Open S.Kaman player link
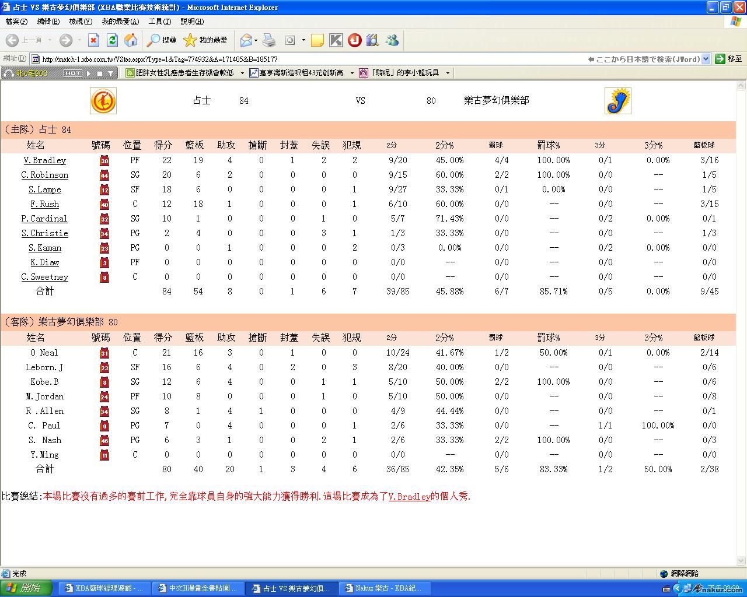The width and height of the screenshot is (747, 597). point(45,248)
